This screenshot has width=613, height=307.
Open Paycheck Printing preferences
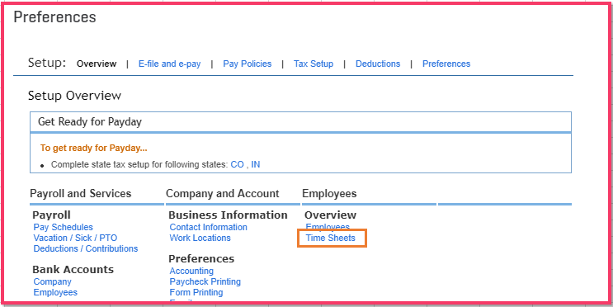(x=205, y=281)
